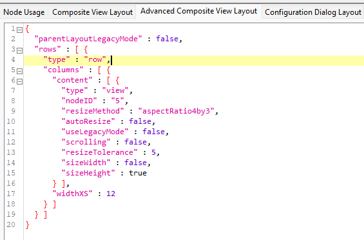Click the "view" type value on line 7

(x=115, y=90)
